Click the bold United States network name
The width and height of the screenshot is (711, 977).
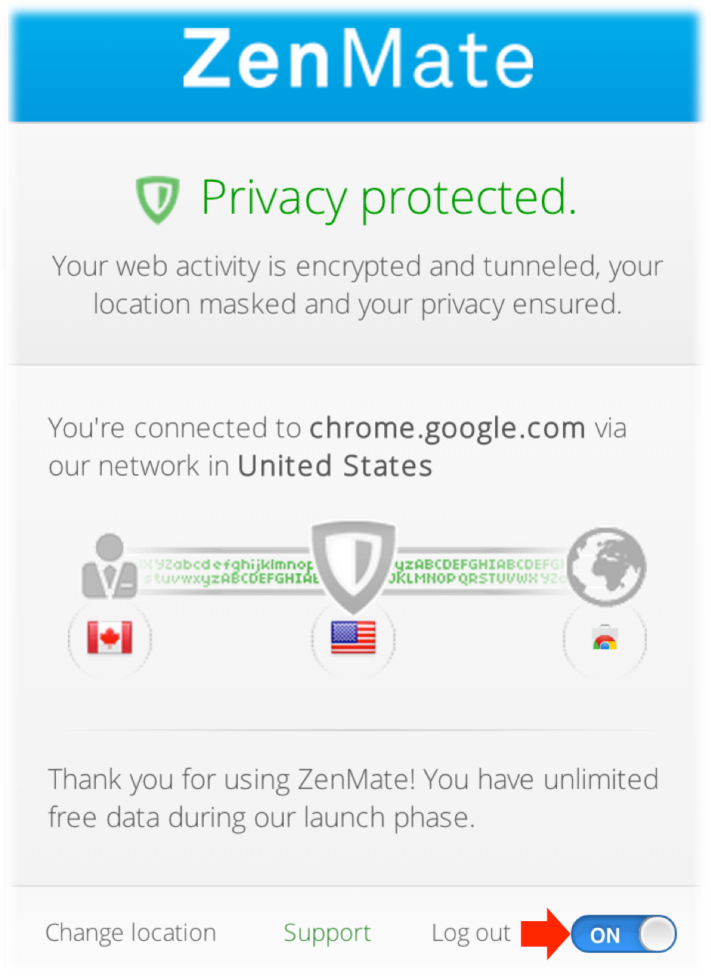[x=335, y=466]
